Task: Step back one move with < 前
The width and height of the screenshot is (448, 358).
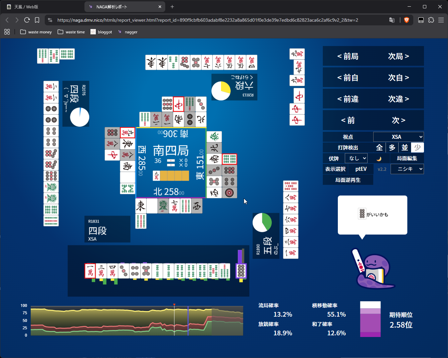Action: [348, 120]
